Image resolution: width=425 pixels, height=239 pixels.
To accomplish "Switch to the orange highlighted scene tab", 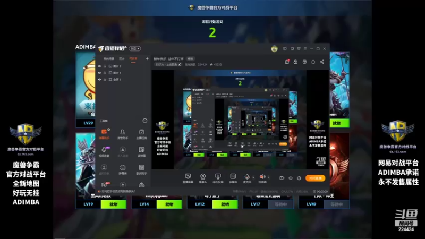I will point(133,58).
